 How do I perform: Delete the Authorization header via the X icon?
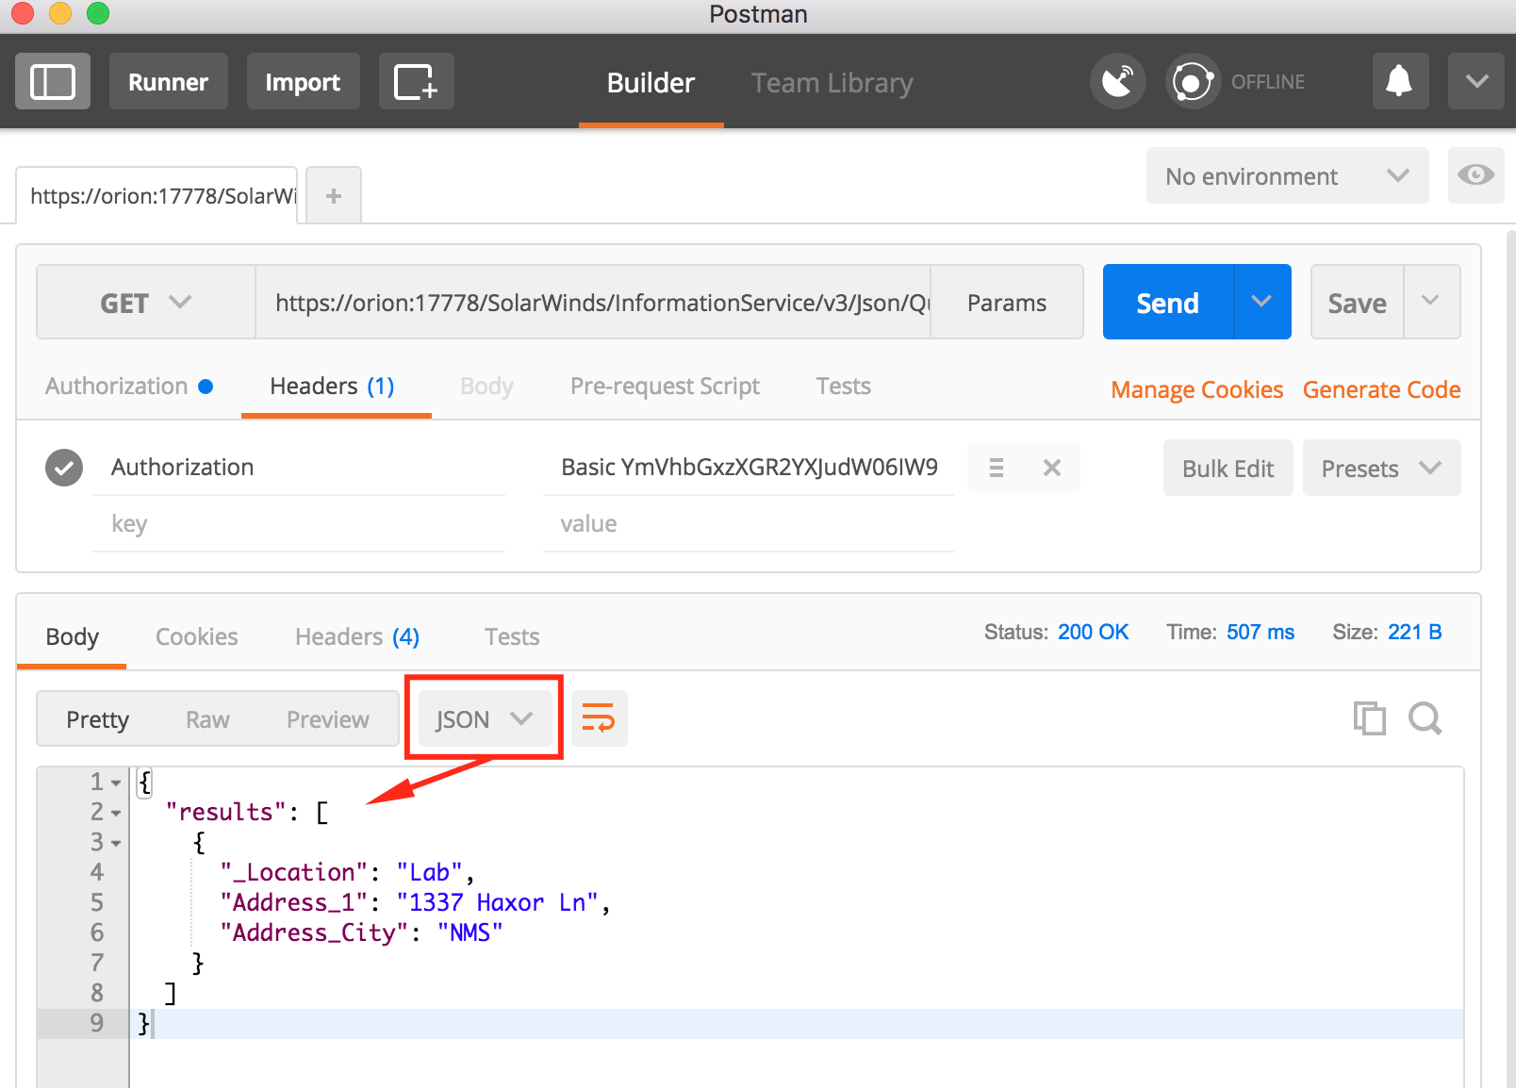[1051, 467]
